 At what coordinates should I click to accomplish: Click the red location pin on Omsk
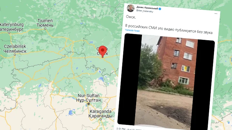pyautogui.click(x=103, y=51)
